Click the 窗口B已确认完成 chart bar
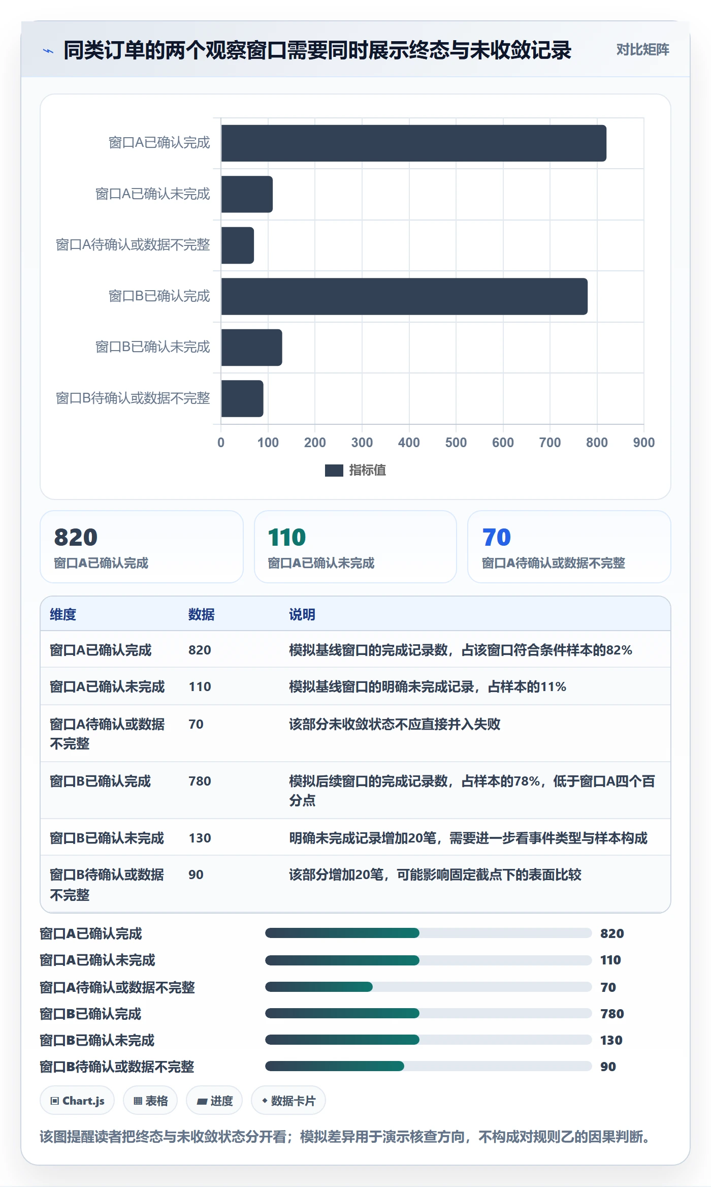 click(x=404, y=296)
